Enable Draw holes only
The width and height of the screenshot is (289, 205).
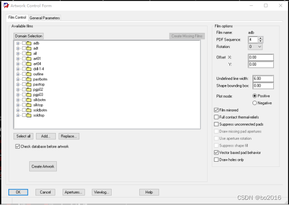coord(216,160)
